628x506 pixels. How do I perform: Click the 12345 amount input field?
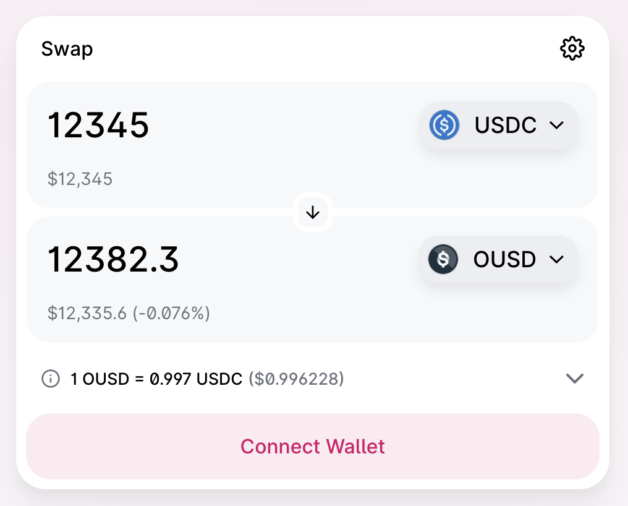point(99,125)
